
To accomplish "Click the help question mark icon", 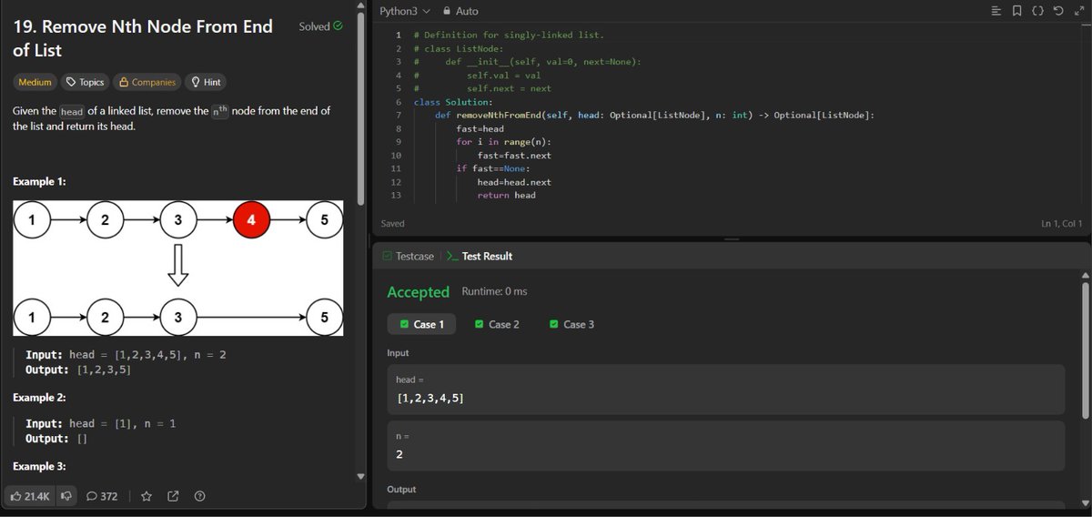I will tap(199, 496).
